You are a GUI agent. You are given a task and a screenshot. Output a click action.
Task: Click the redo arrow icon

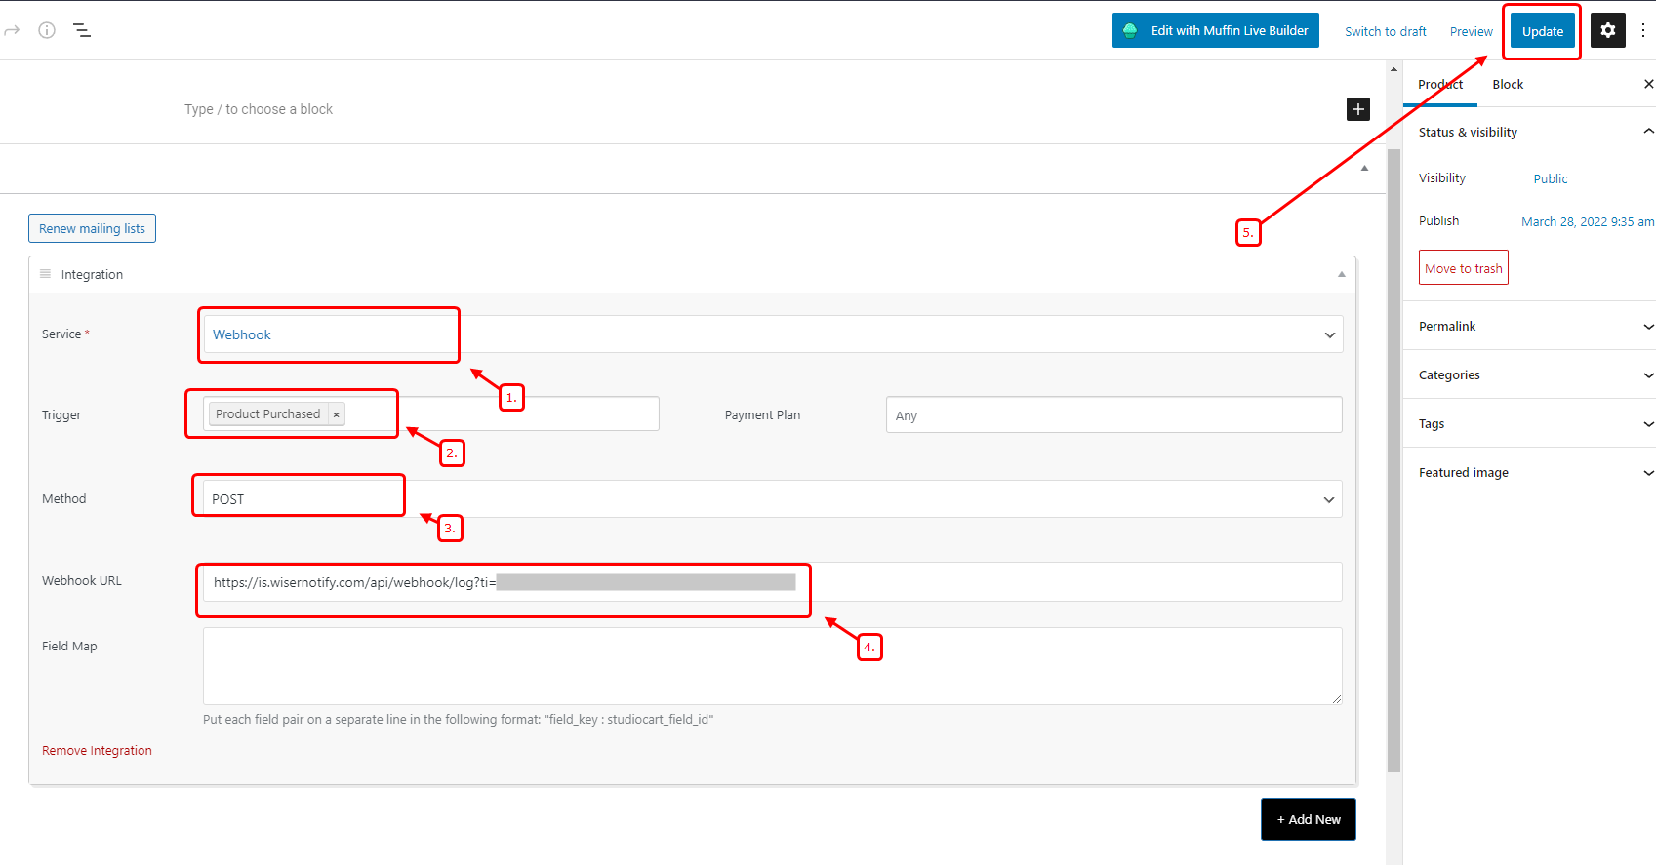tap(12, 30)
